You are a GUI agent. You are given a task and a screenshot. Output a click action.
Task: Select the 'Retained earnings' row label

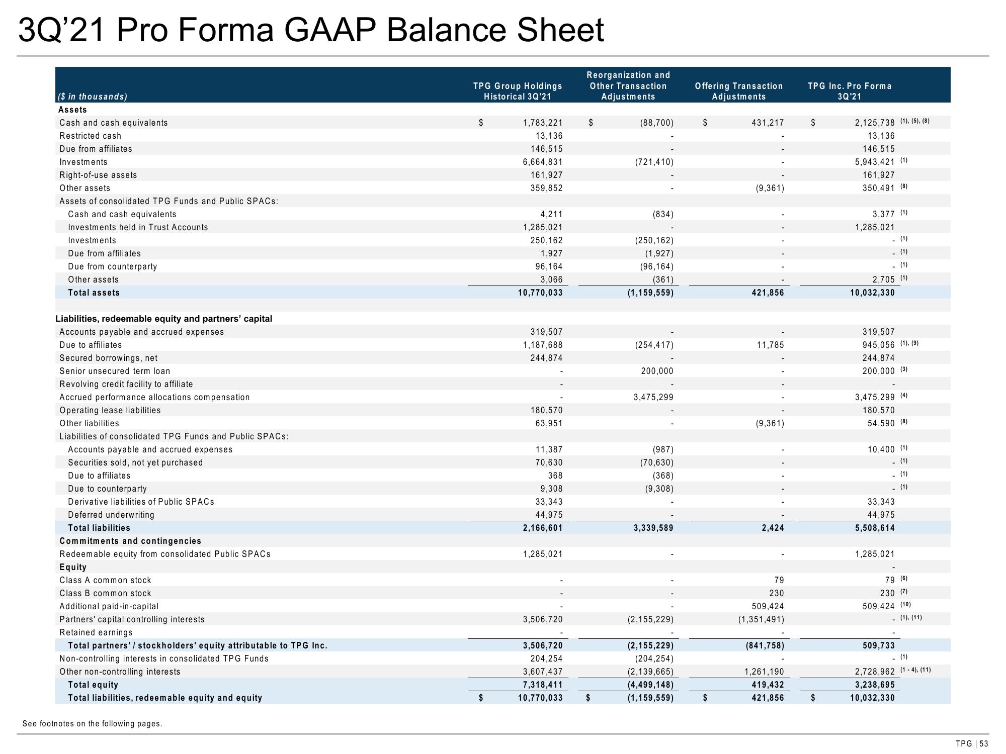coord(96,632)
